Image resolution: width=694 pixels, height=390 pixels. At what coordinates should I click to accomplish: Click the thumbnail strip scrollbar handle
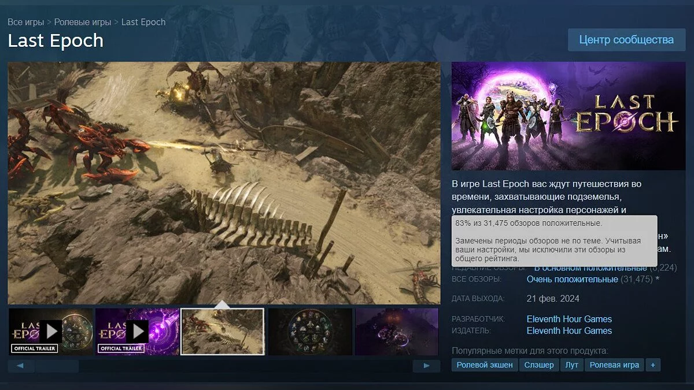tap(57, 366)
